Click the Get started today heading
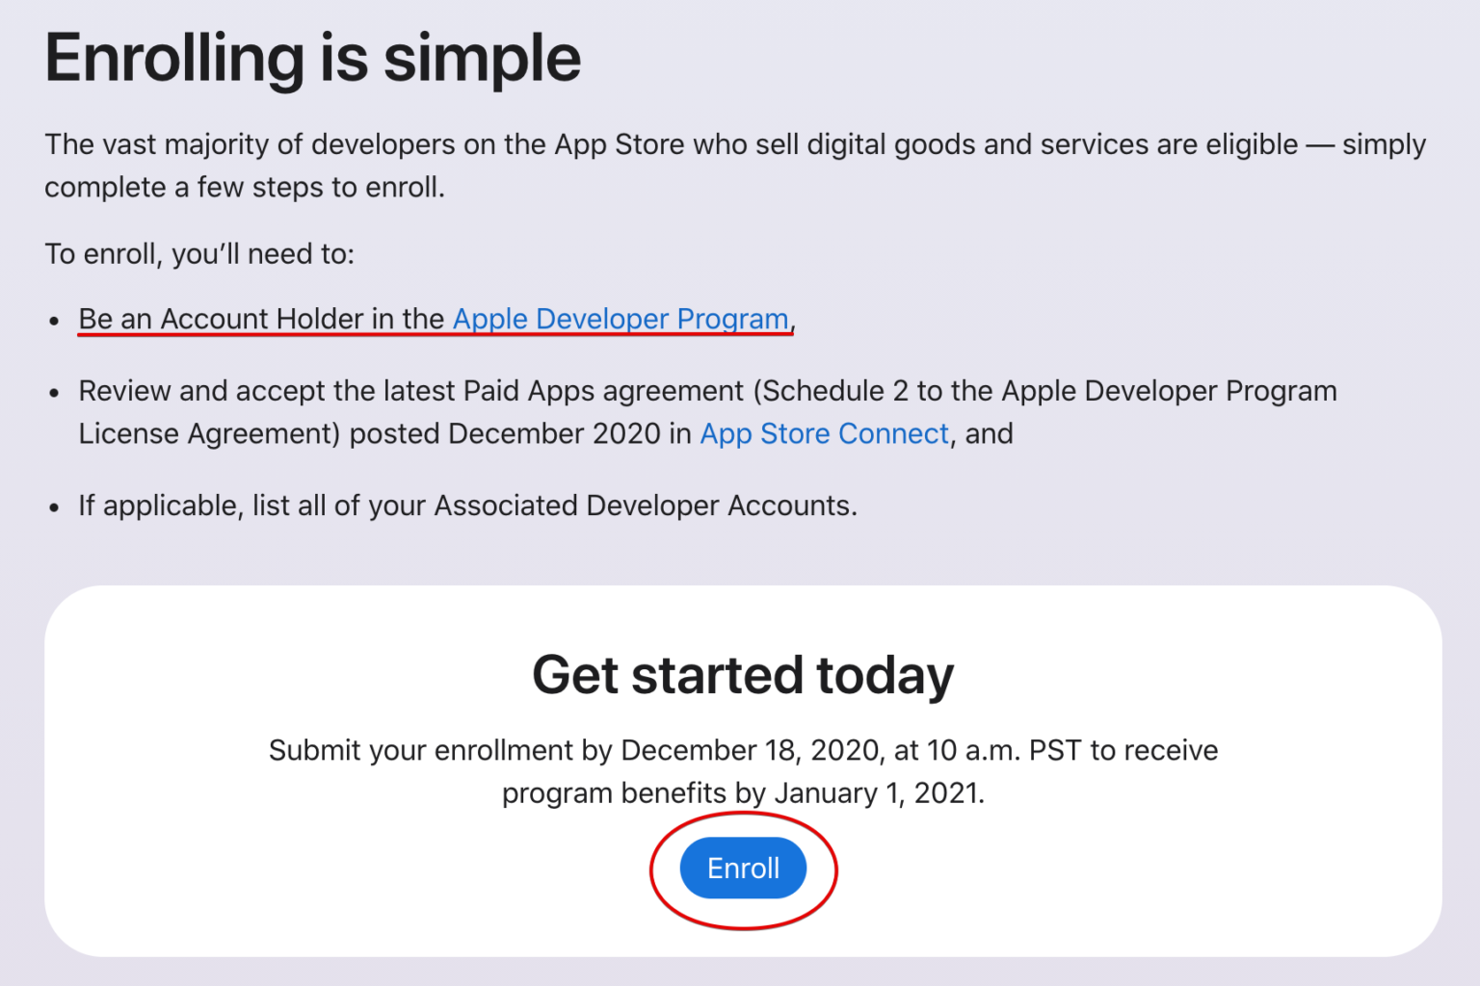1480x986 pixels. pyautogui.click(x=742, y=674)
